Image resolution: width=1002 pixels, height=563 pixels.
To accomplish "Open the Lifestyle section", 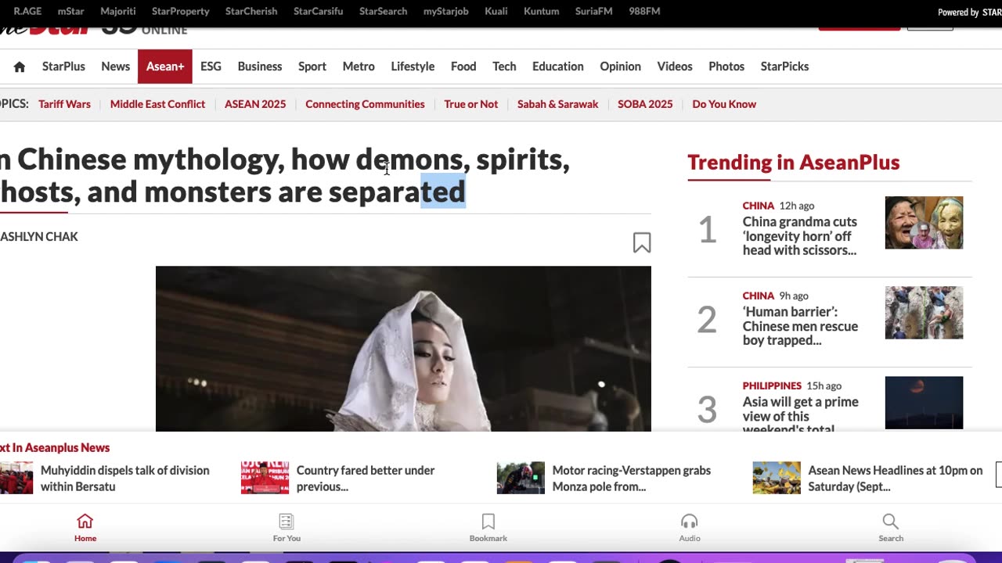I will pos(413,66).
